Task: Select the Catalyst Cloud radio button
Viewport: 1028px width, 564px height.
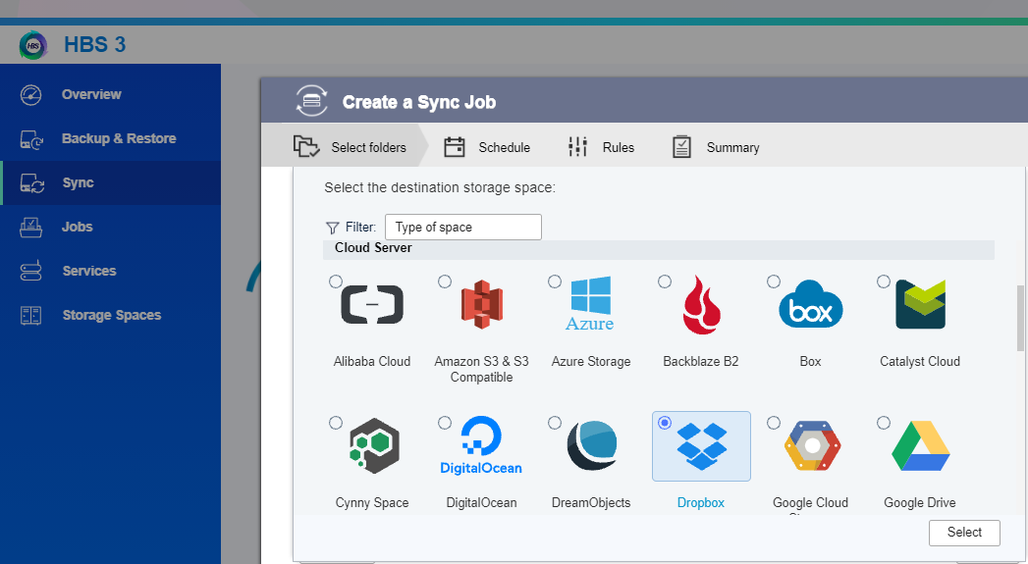Action: click(x=884, y=282)
